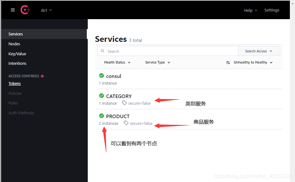Click the secure=false tag on CATEGORY
The image size is (295, 182).
(x=139, y=103)
